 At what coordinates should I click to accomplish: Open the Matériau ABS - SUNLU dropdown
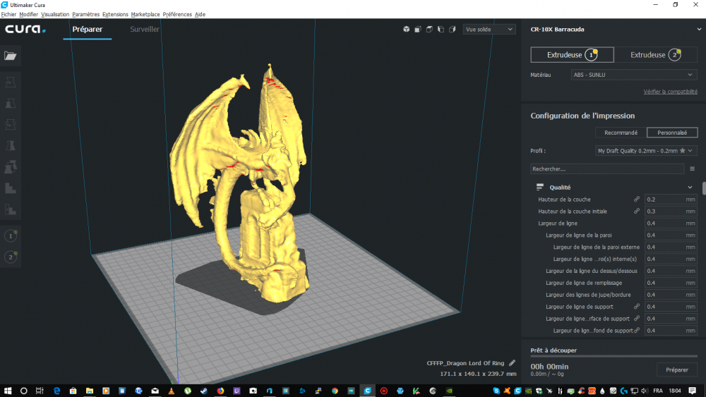[634, 75]
